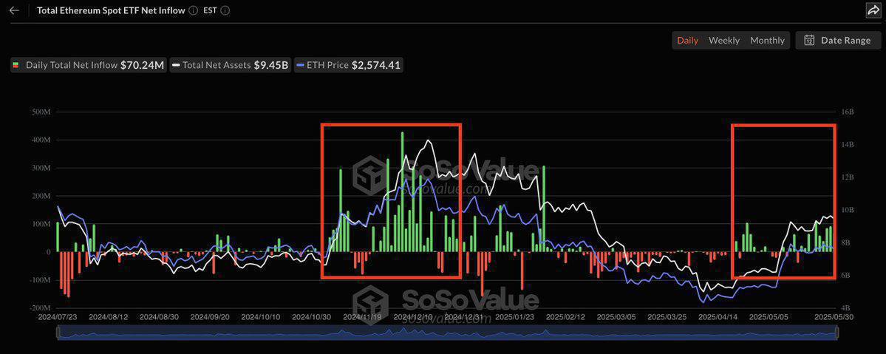Viewport: 886px width, 354px height.
Task: Open the Date Range picker
Action: (838, 40)
